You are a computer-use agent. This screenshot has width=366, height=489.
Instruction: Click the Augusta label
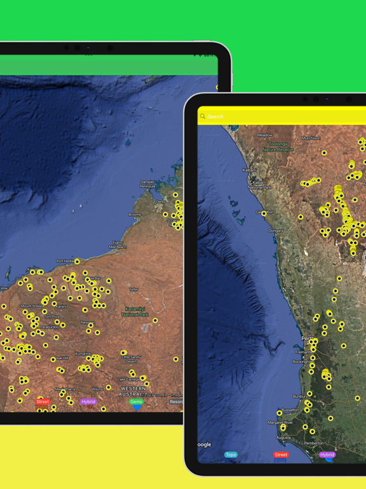[283, 437]
